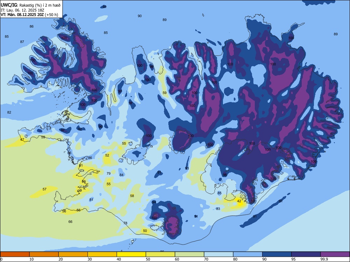This screenshot has height=262, width=350.
Task: Click the 50–60 pale yellow legend swatch
Action: click(160, 254)
